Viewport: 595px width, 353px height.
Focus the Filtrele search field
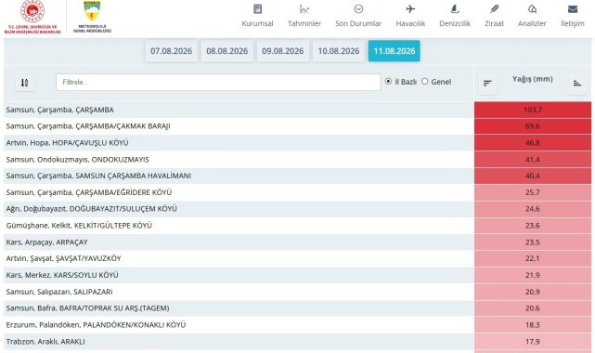pos(218,82)
